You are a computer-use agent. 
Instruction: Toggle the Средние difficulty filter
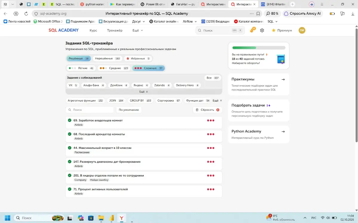pos(114,68)
